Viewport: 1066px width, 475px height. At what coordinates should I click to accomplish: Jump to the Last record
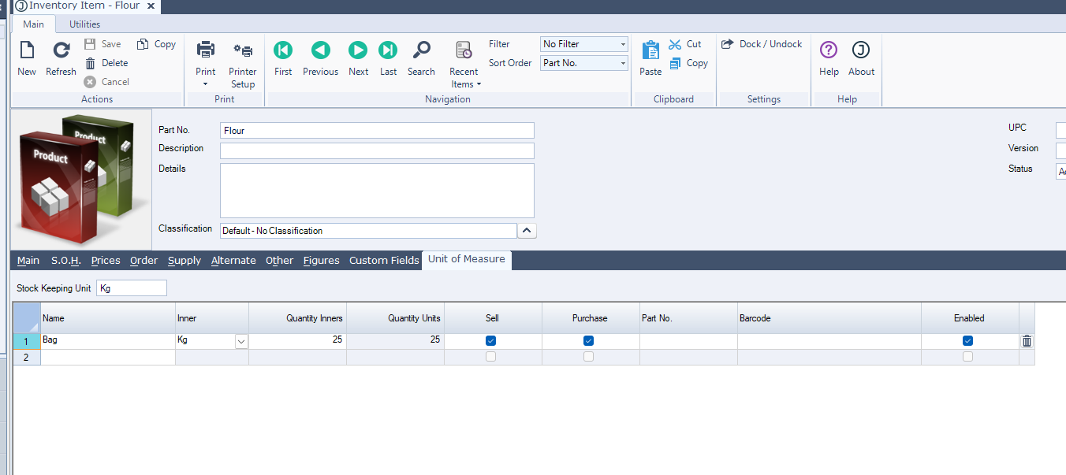point(388,50)
